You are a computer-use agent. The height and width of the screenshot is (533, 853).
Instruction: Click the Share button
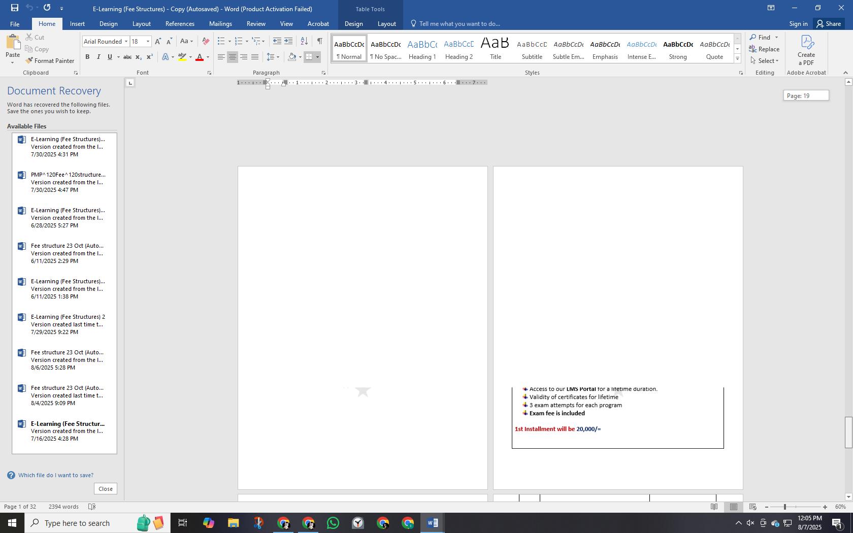[829, 24]
